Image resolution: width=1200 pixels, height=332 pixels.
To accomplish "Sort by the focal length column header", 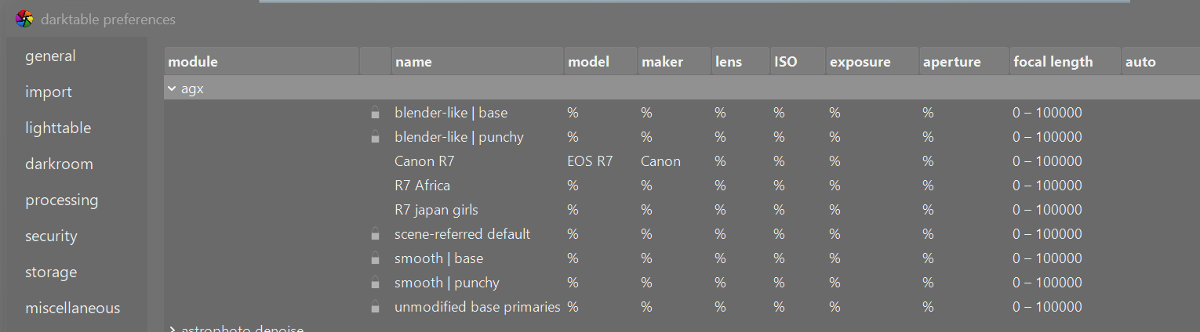I will click(1053, 62).
